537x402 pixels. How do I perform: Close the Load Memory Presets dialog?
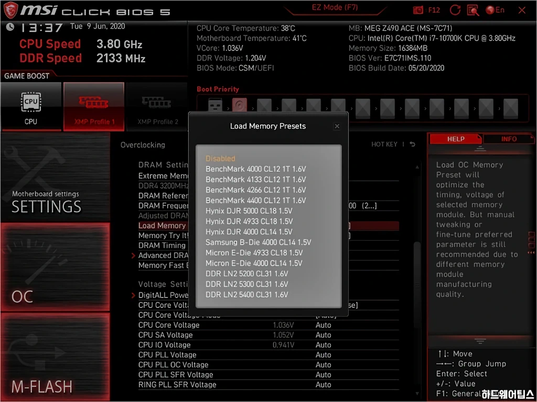pos(337,126)
